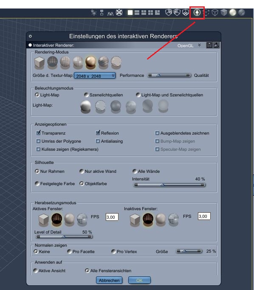The height and width of the screenshot is (290, 254).
Task: Uncheck the Transparenz checkbox
Action: pos(38,133)
